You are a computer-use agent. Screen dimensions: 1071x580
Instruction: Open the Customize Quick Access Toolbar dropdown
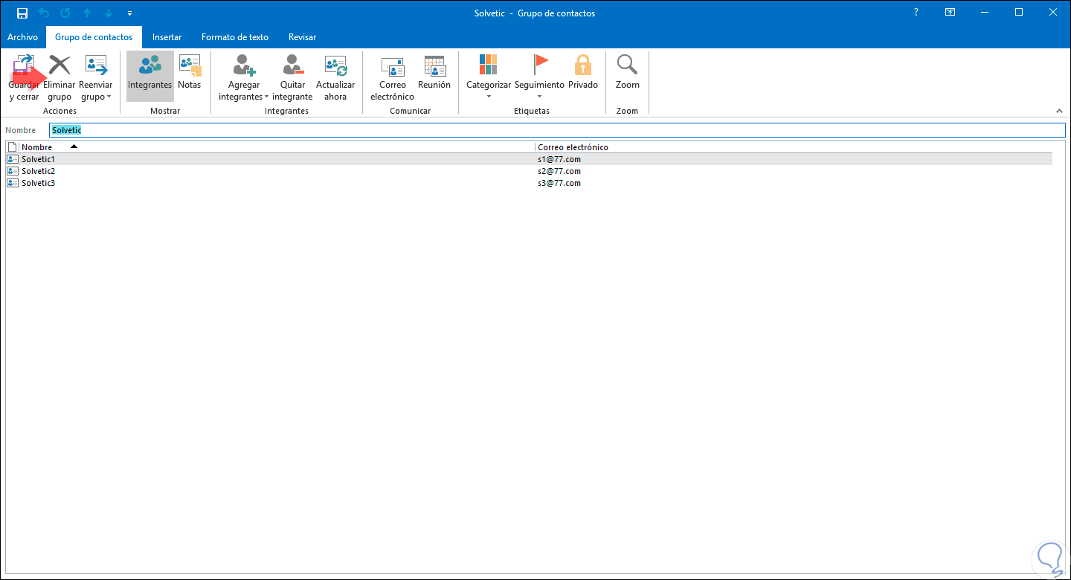pos(130,13)
